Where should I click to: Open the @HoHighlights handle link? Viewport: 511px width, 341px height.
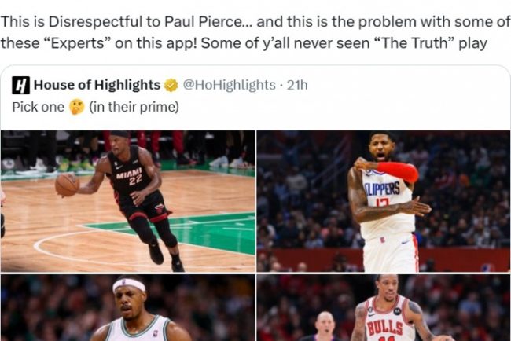pyautogui.click(x=229, y=85)
